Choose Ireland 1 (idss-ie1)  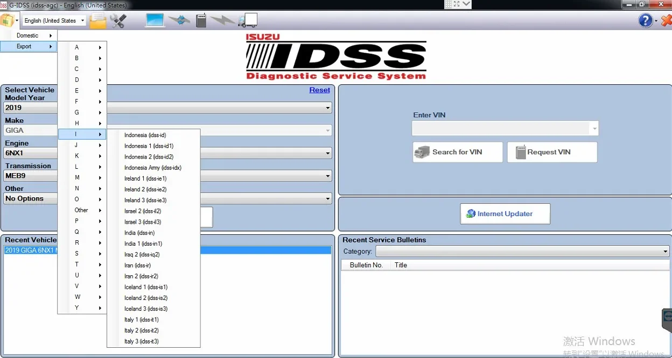(x=154, y=178)
